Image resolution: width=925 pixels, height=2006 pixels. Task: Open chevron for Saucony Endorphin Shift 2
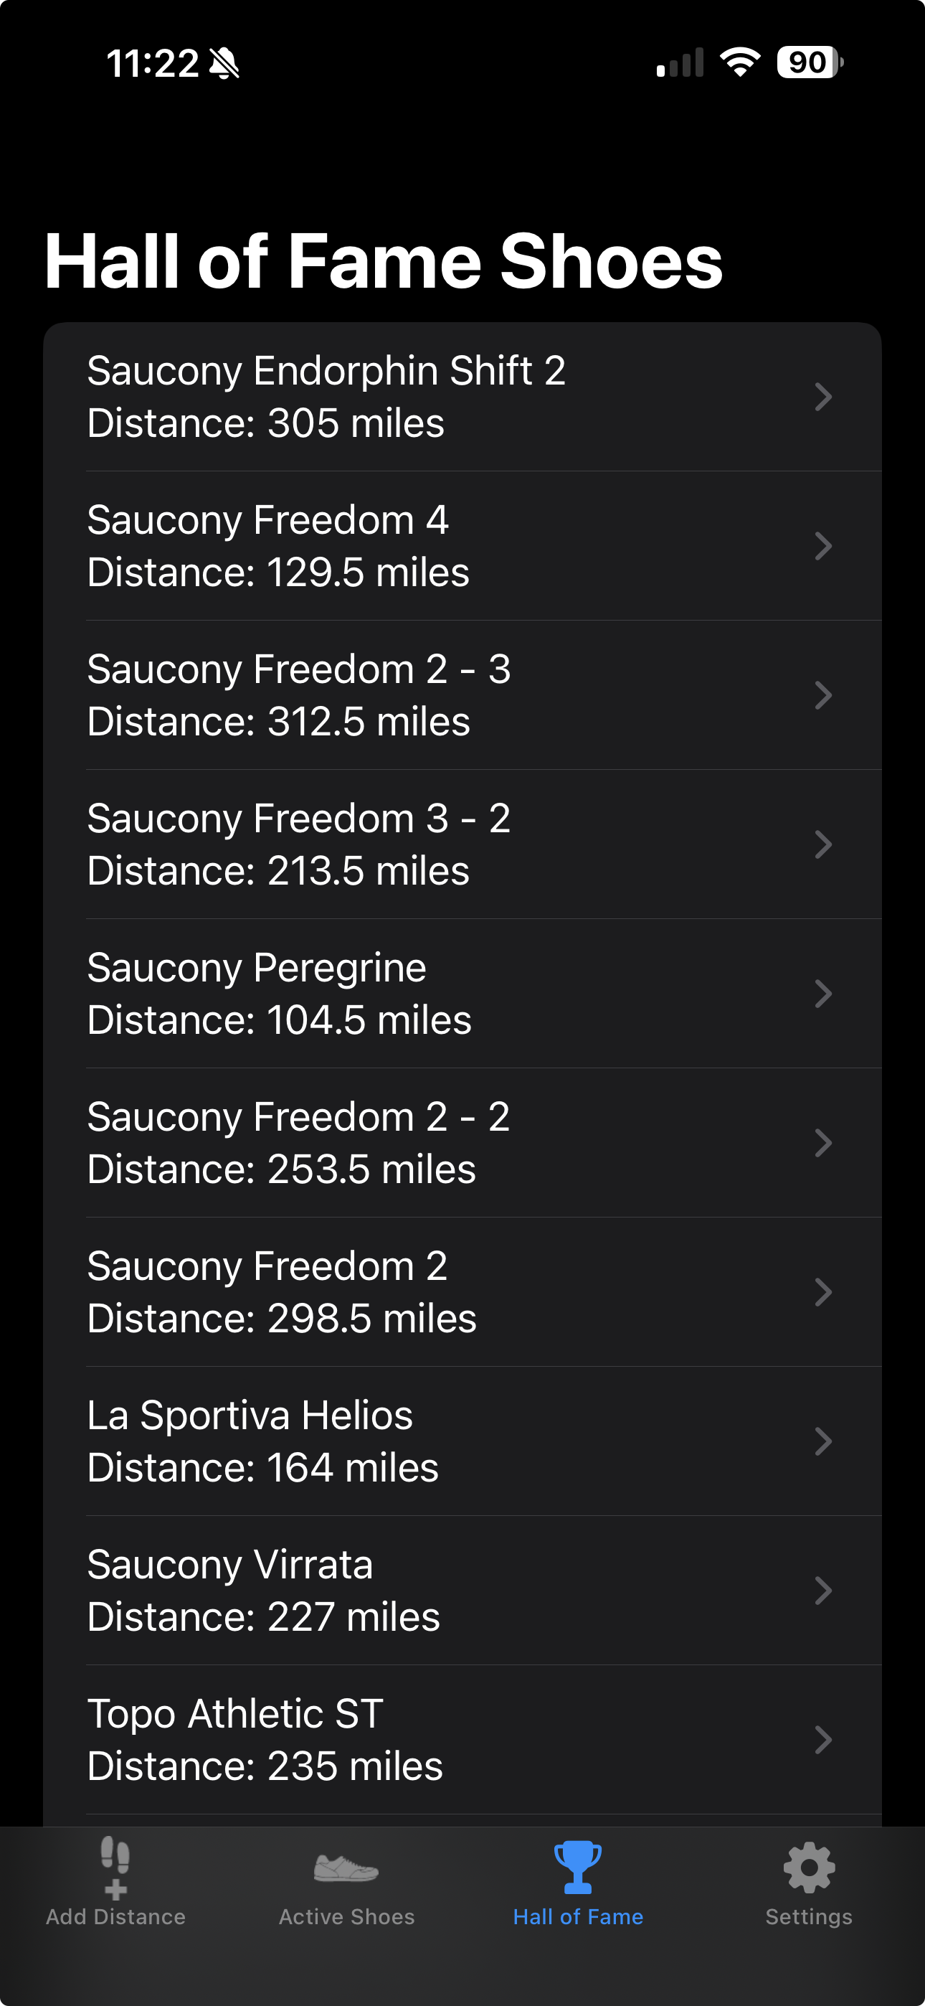823,397
